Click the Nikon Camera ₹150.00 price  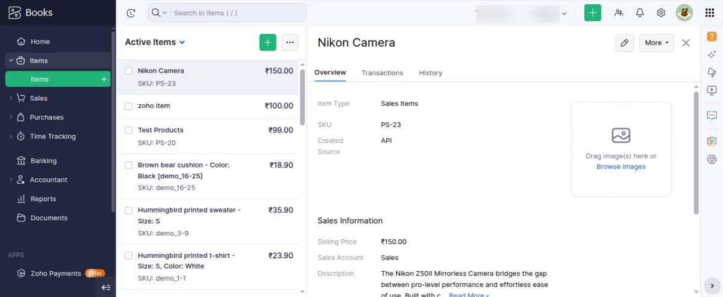tap(279, 71)
